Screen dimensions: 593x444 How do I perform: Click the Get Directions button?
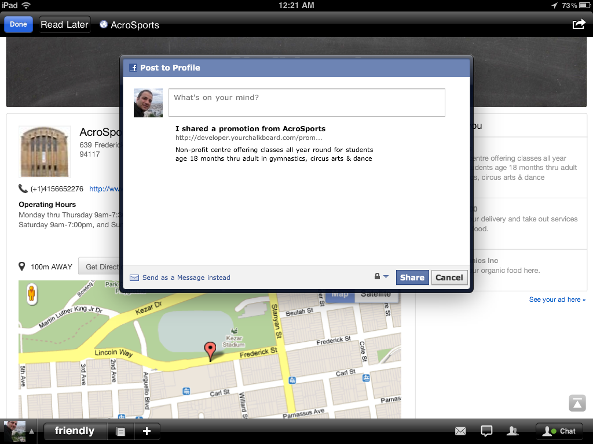[99, 267]
